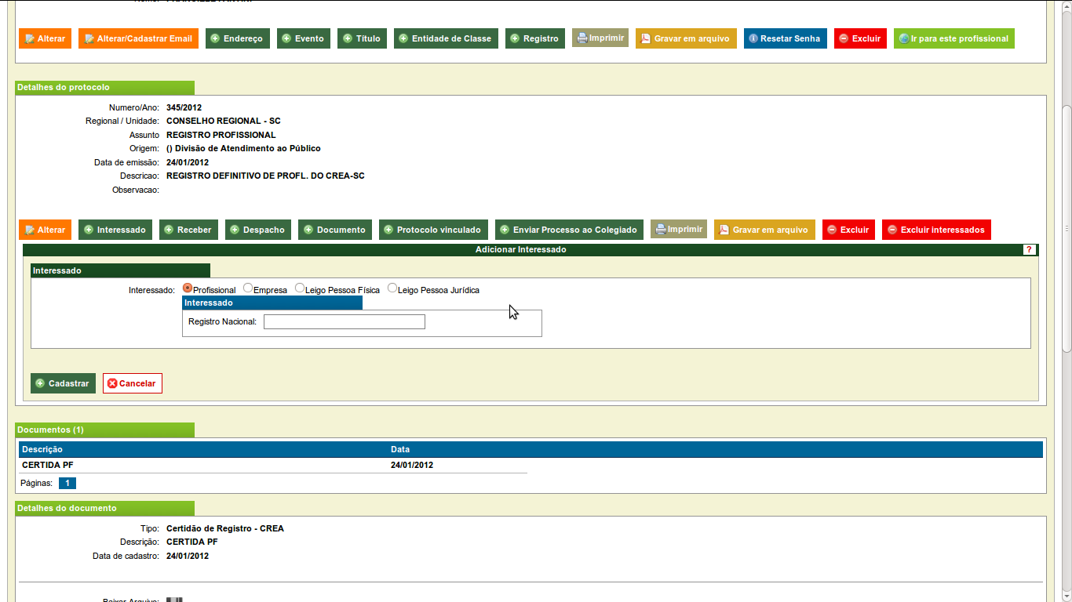Viewport: 1072px width, 602px height.
Task: Add a Despacho to the protocol
Action: 258,230
